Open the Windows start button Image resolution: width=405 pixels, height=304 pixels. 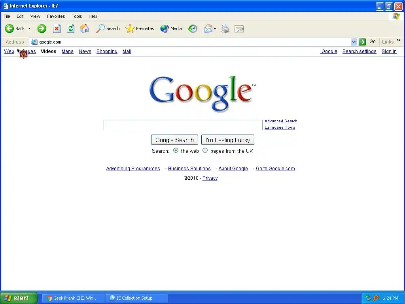[19, 298]
